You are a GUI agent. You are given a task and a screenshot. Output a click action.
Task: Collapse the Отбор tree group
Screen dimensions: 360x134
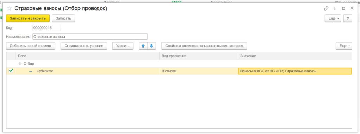[20, 64]
